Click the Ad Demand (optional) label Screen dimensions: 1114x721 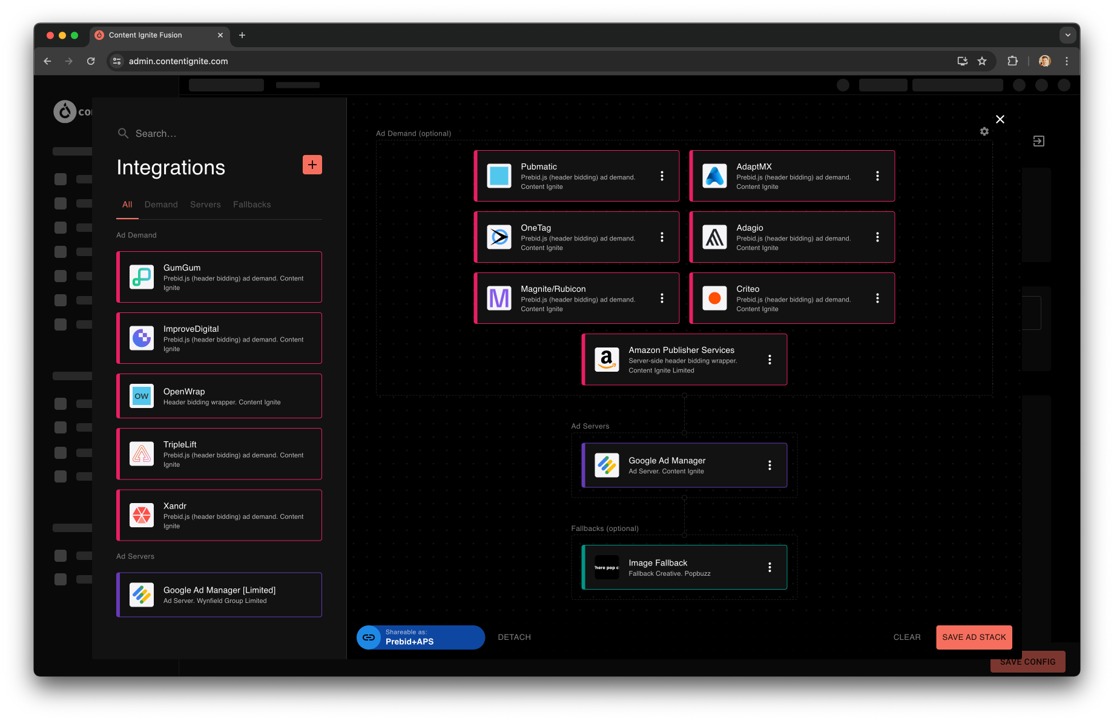414,134
